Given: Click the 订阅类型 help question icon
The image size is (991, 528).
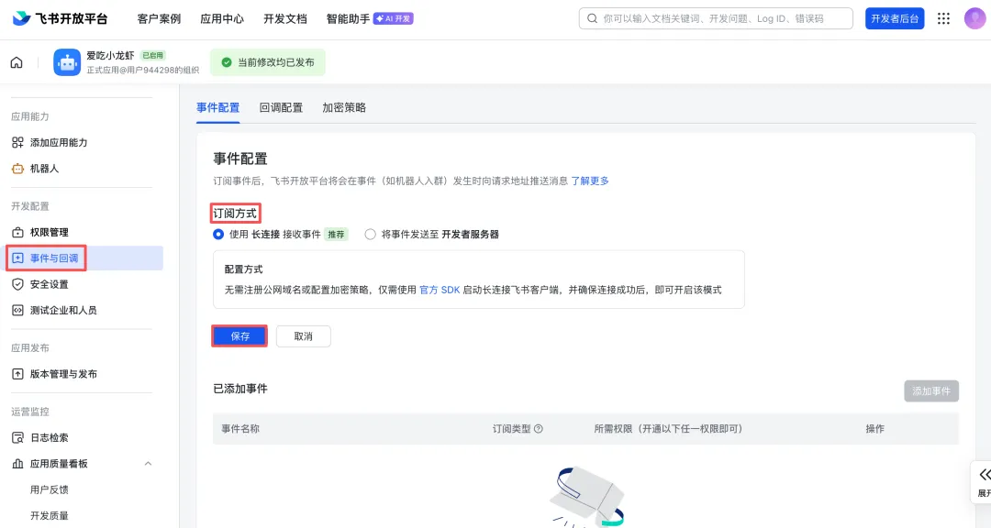Looking at the screenshot, I should pyautogui.click(x=539, y=428).
